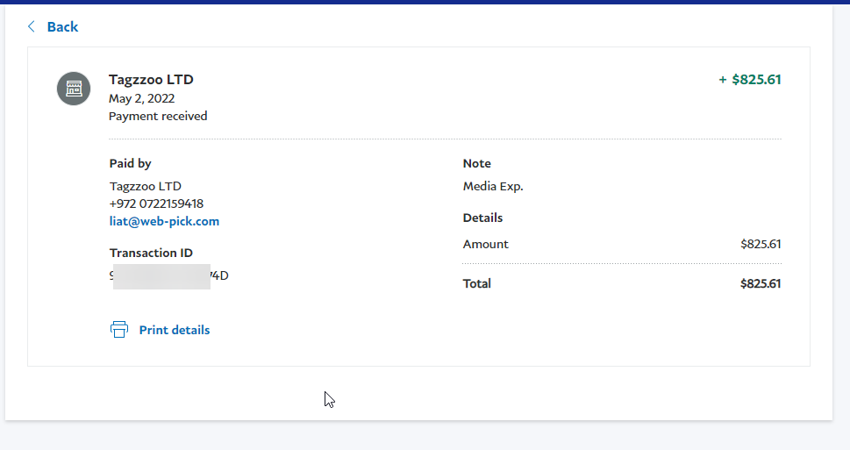This screenshot has width=850, height=450.
Task: Open the liat@web-pick.com email link
Action: click(x=164, y=221)
